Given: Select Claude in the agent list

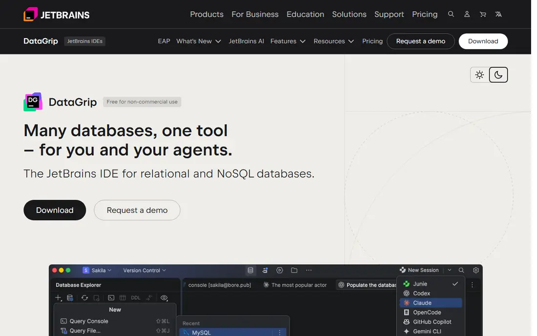Looking at the screenshot, I should click(x=431, y=303).
